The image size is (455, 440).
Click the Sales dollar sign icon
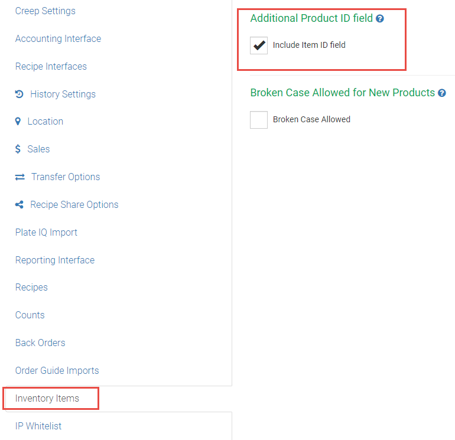pos(18,149)
